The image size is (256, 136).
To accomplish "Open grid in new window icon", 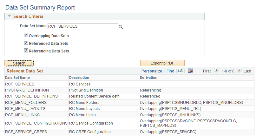I will pos(181,71).
